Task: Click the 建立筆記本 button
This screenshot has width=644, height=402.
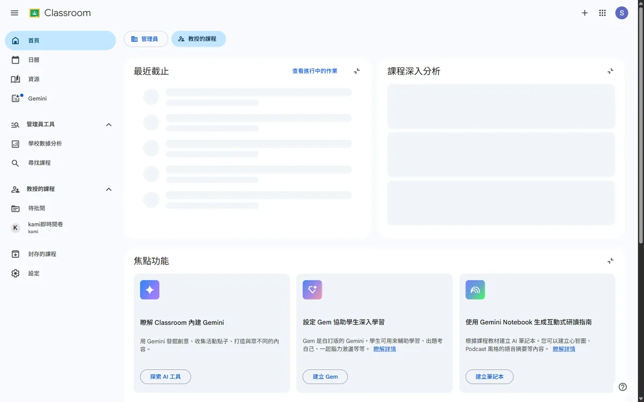Action: (489, 377)
